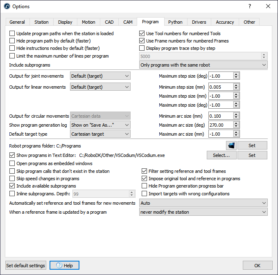Click the RoboDK logo icon in title bar
Image resolution: width=278 pixels, height=275 pixels.
click(7, 7)
